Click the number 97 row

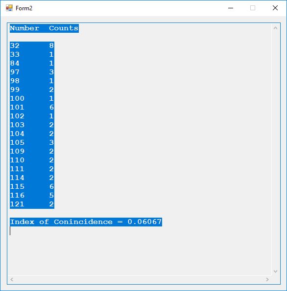(x=32, y=72)
